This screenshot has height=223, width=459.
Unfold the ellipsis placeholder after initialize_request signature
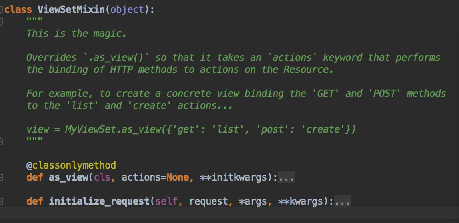pyautogui.click(x=343, y=201)
